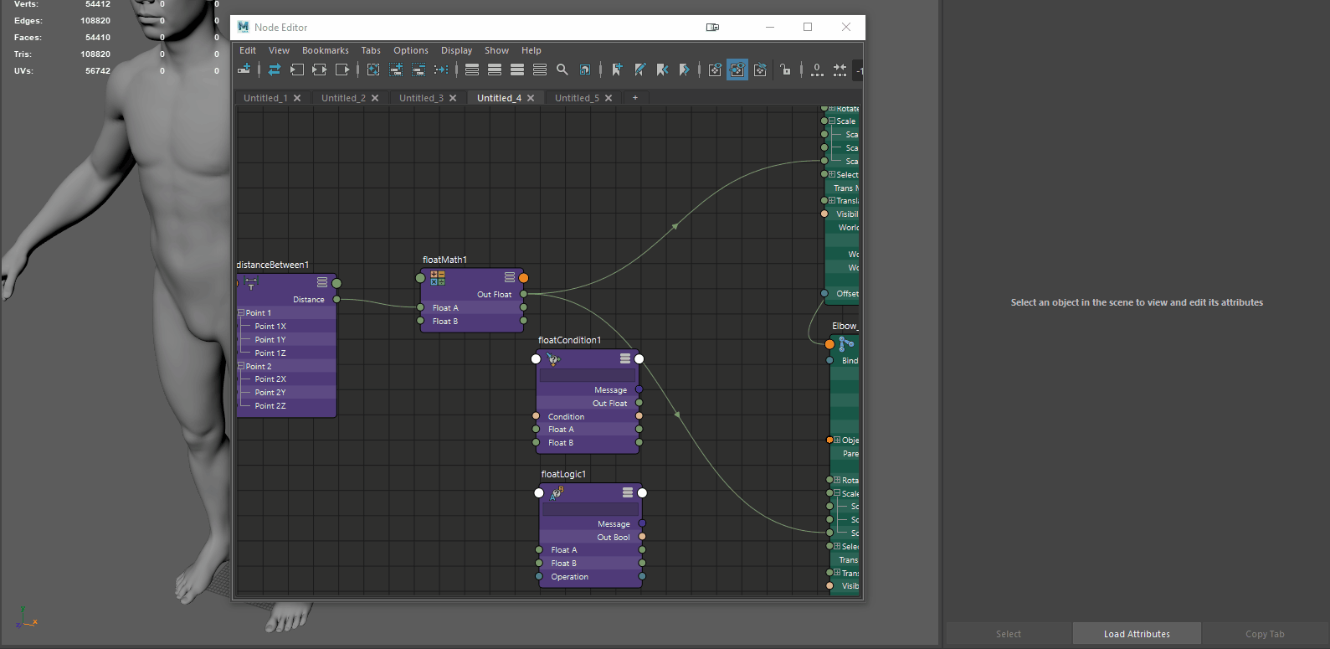Click distanceBetween1 node view mode icon

tap(322, 282)
